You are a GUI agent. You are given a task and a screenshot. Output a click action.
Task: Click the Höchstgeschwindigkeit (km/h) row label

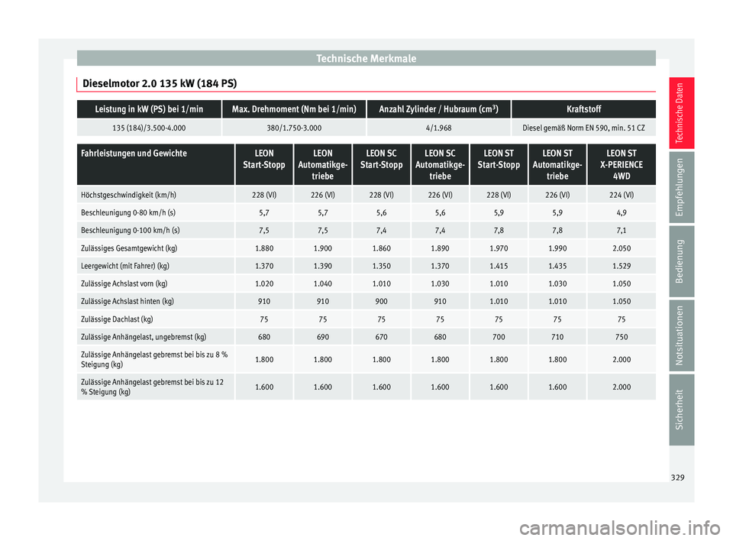(x=128, y=195)
